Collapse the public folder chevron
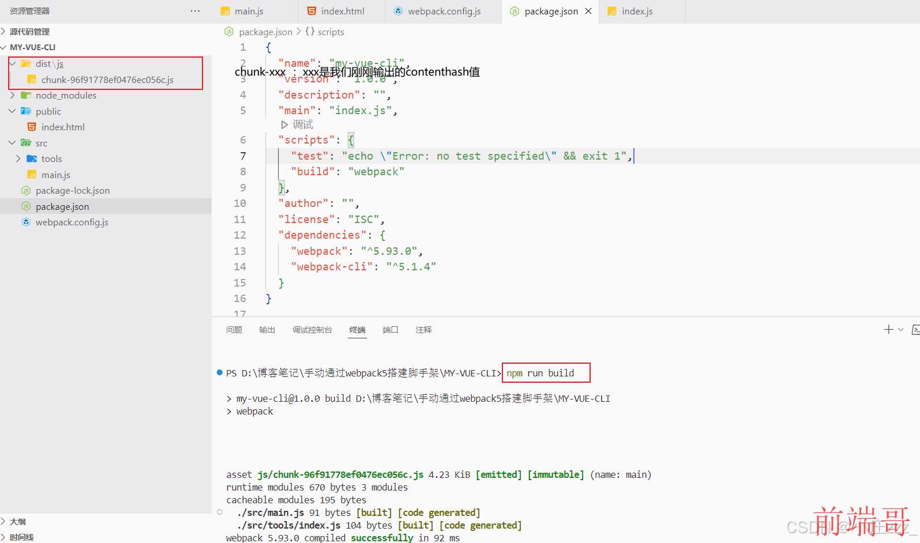This screenshot has height=543, width=920. tap(13, 111)
